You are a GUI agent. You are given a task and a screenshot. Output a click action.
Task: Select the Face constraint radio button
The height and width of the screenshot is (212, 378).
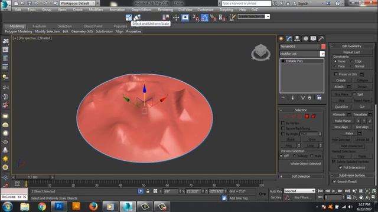[x=335, y=66]
